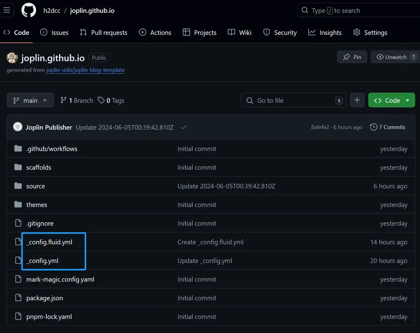Click the repository owner avatar image
This screenshot has width=420, height=333.
click(12, 58)
